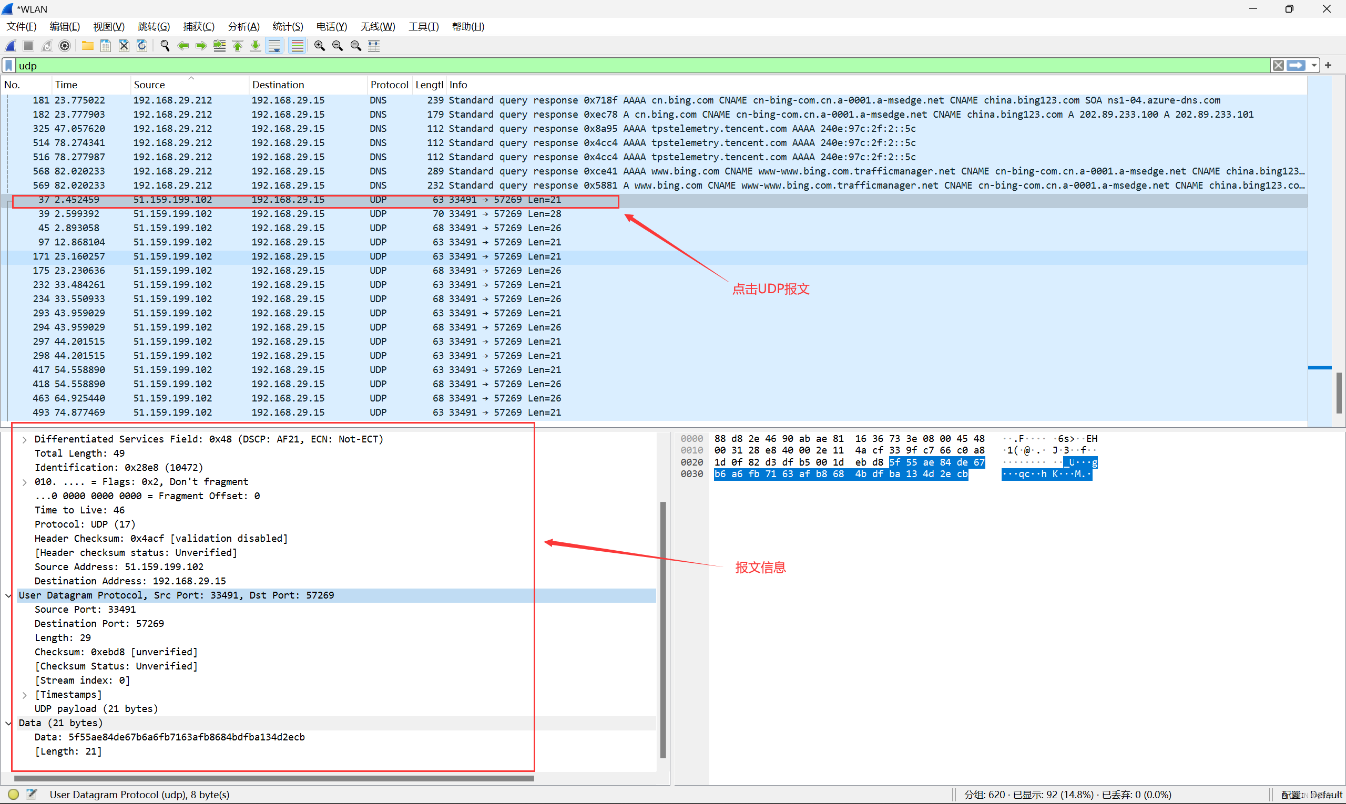Select 'Source Port: 33491' detail line

[x=85, y=610]
